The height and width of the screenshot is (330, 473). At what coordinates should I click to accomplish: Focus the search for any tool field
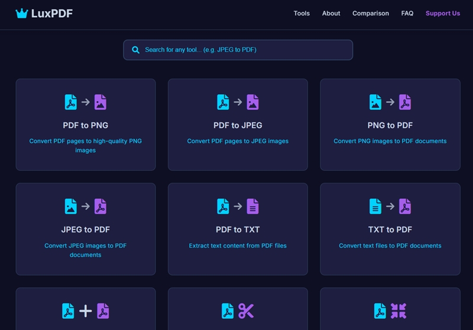coord(242,50)
